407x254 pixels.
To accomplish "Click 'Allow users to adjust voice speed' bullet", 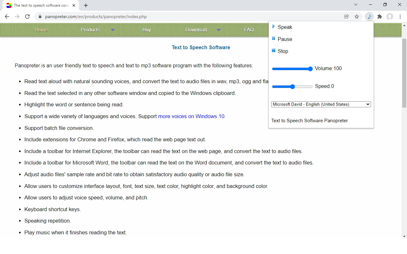I will coord(86,197).
